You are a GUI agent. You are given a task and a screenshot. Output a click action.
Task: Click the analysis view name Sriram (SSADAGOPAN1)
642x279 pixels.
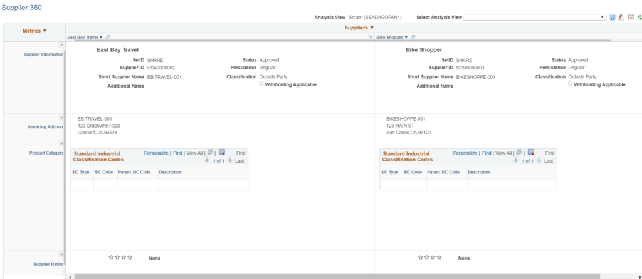375,17
